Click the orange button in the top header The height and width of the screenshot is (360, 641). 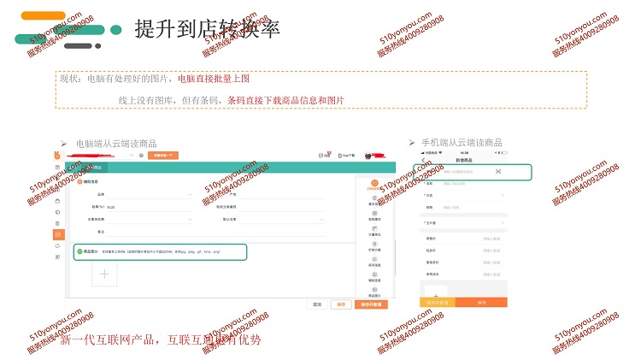(x=163, y=156)
